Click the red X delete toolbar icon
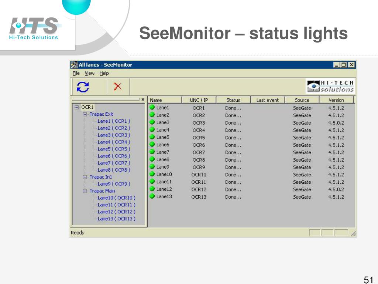The image size is (378, 284). (118, 87)
